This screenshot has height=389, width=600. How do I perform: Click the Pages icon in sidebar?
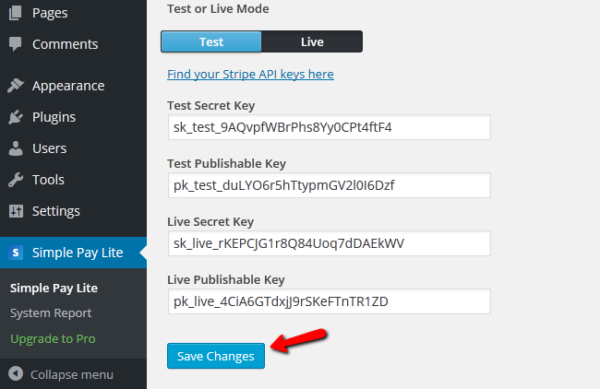[15, 13]
